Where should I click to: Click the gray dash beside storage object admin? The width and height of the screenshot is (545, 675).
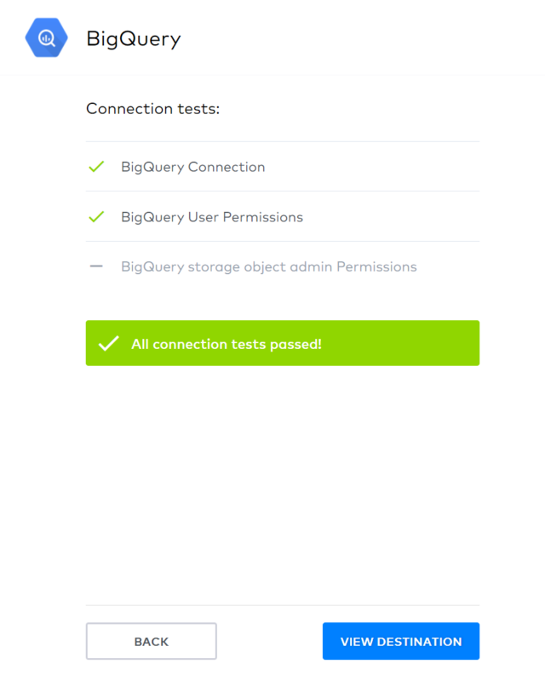click(96, 266)
